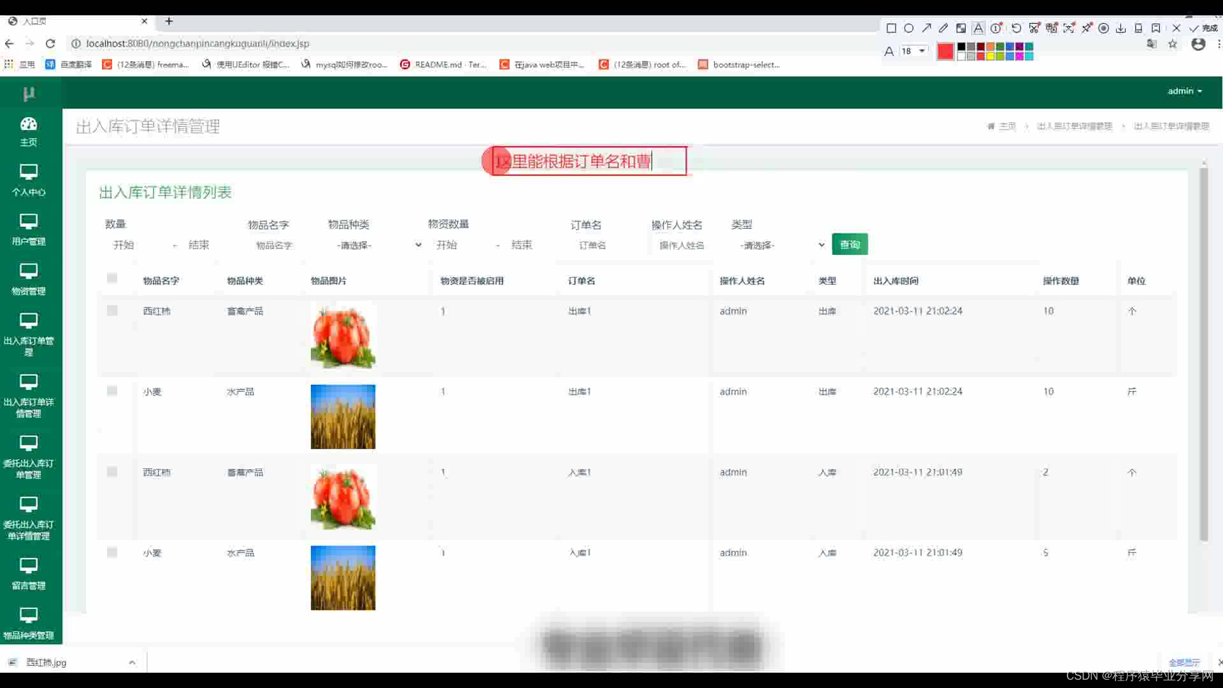
Task: Click the green 查询 button
Action: point(850,245)
